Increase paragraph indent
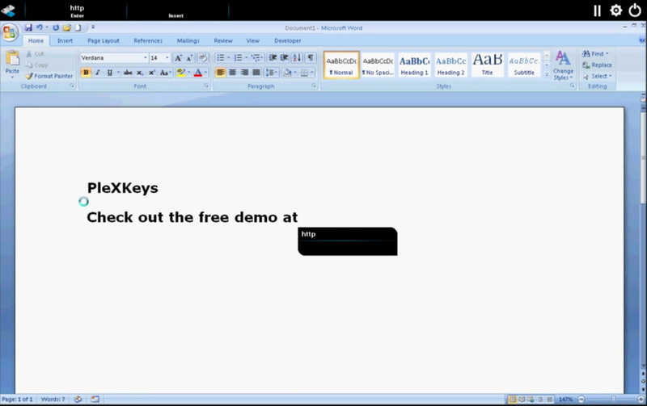Image resolution: width=647 pixels, height=406 pixels. [x=285, y=57]
